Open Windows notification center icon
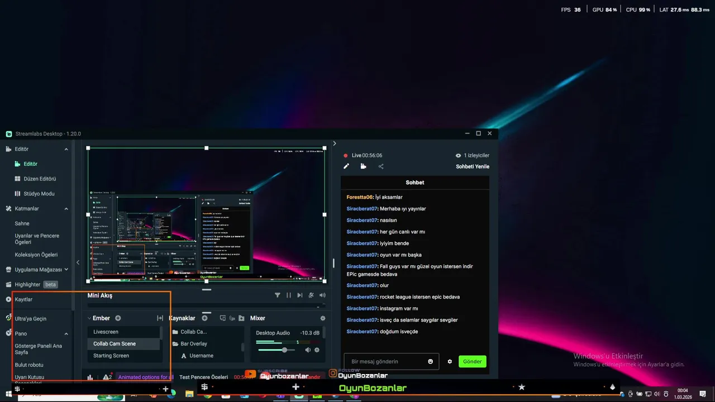 tap(703, 394)
